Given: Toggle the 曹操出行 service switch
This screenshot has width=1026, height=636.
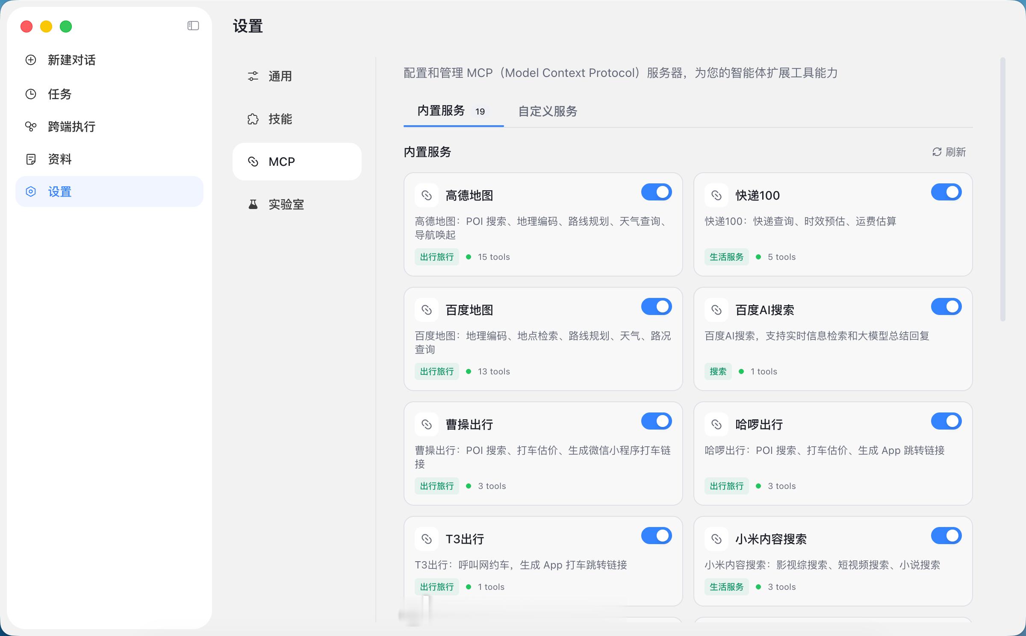Looking at the screenshot, I should [656, 421].
